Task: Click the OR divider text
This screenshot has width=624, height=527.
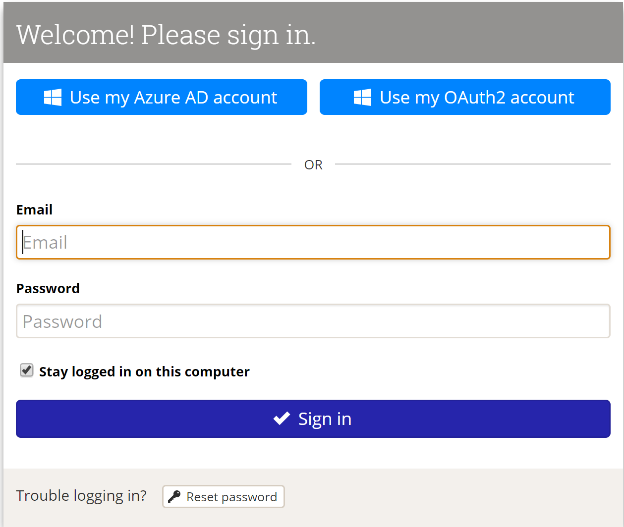Action: pyautogui.click(x=313, y=164)
